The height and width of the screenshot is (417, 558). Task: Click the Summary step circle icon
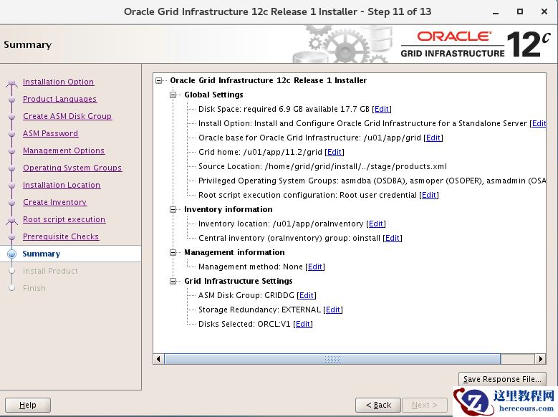(x=11, y=254)
